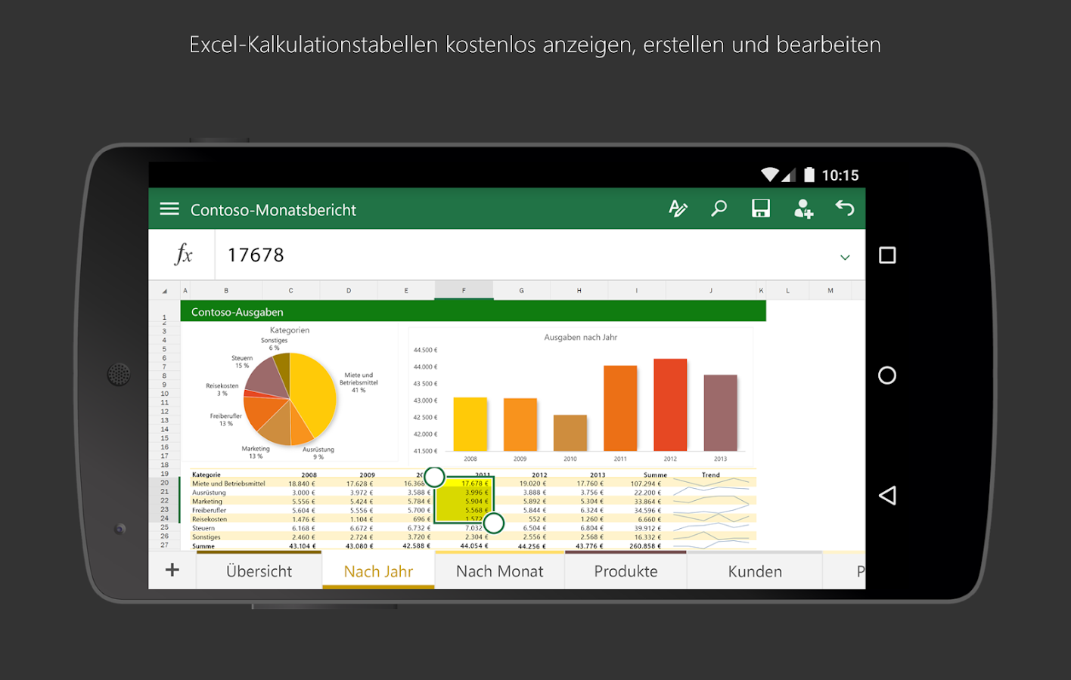Click the fx function symbol
Screen dimensions: 1071x680
click(x=182, y=254)
